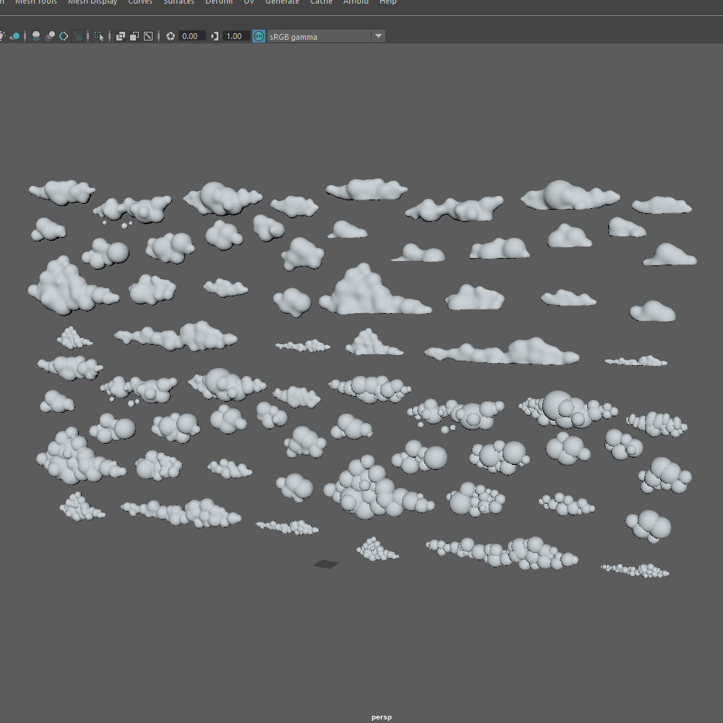Toggle multisample anti-aliasing icon

[64, 36]
